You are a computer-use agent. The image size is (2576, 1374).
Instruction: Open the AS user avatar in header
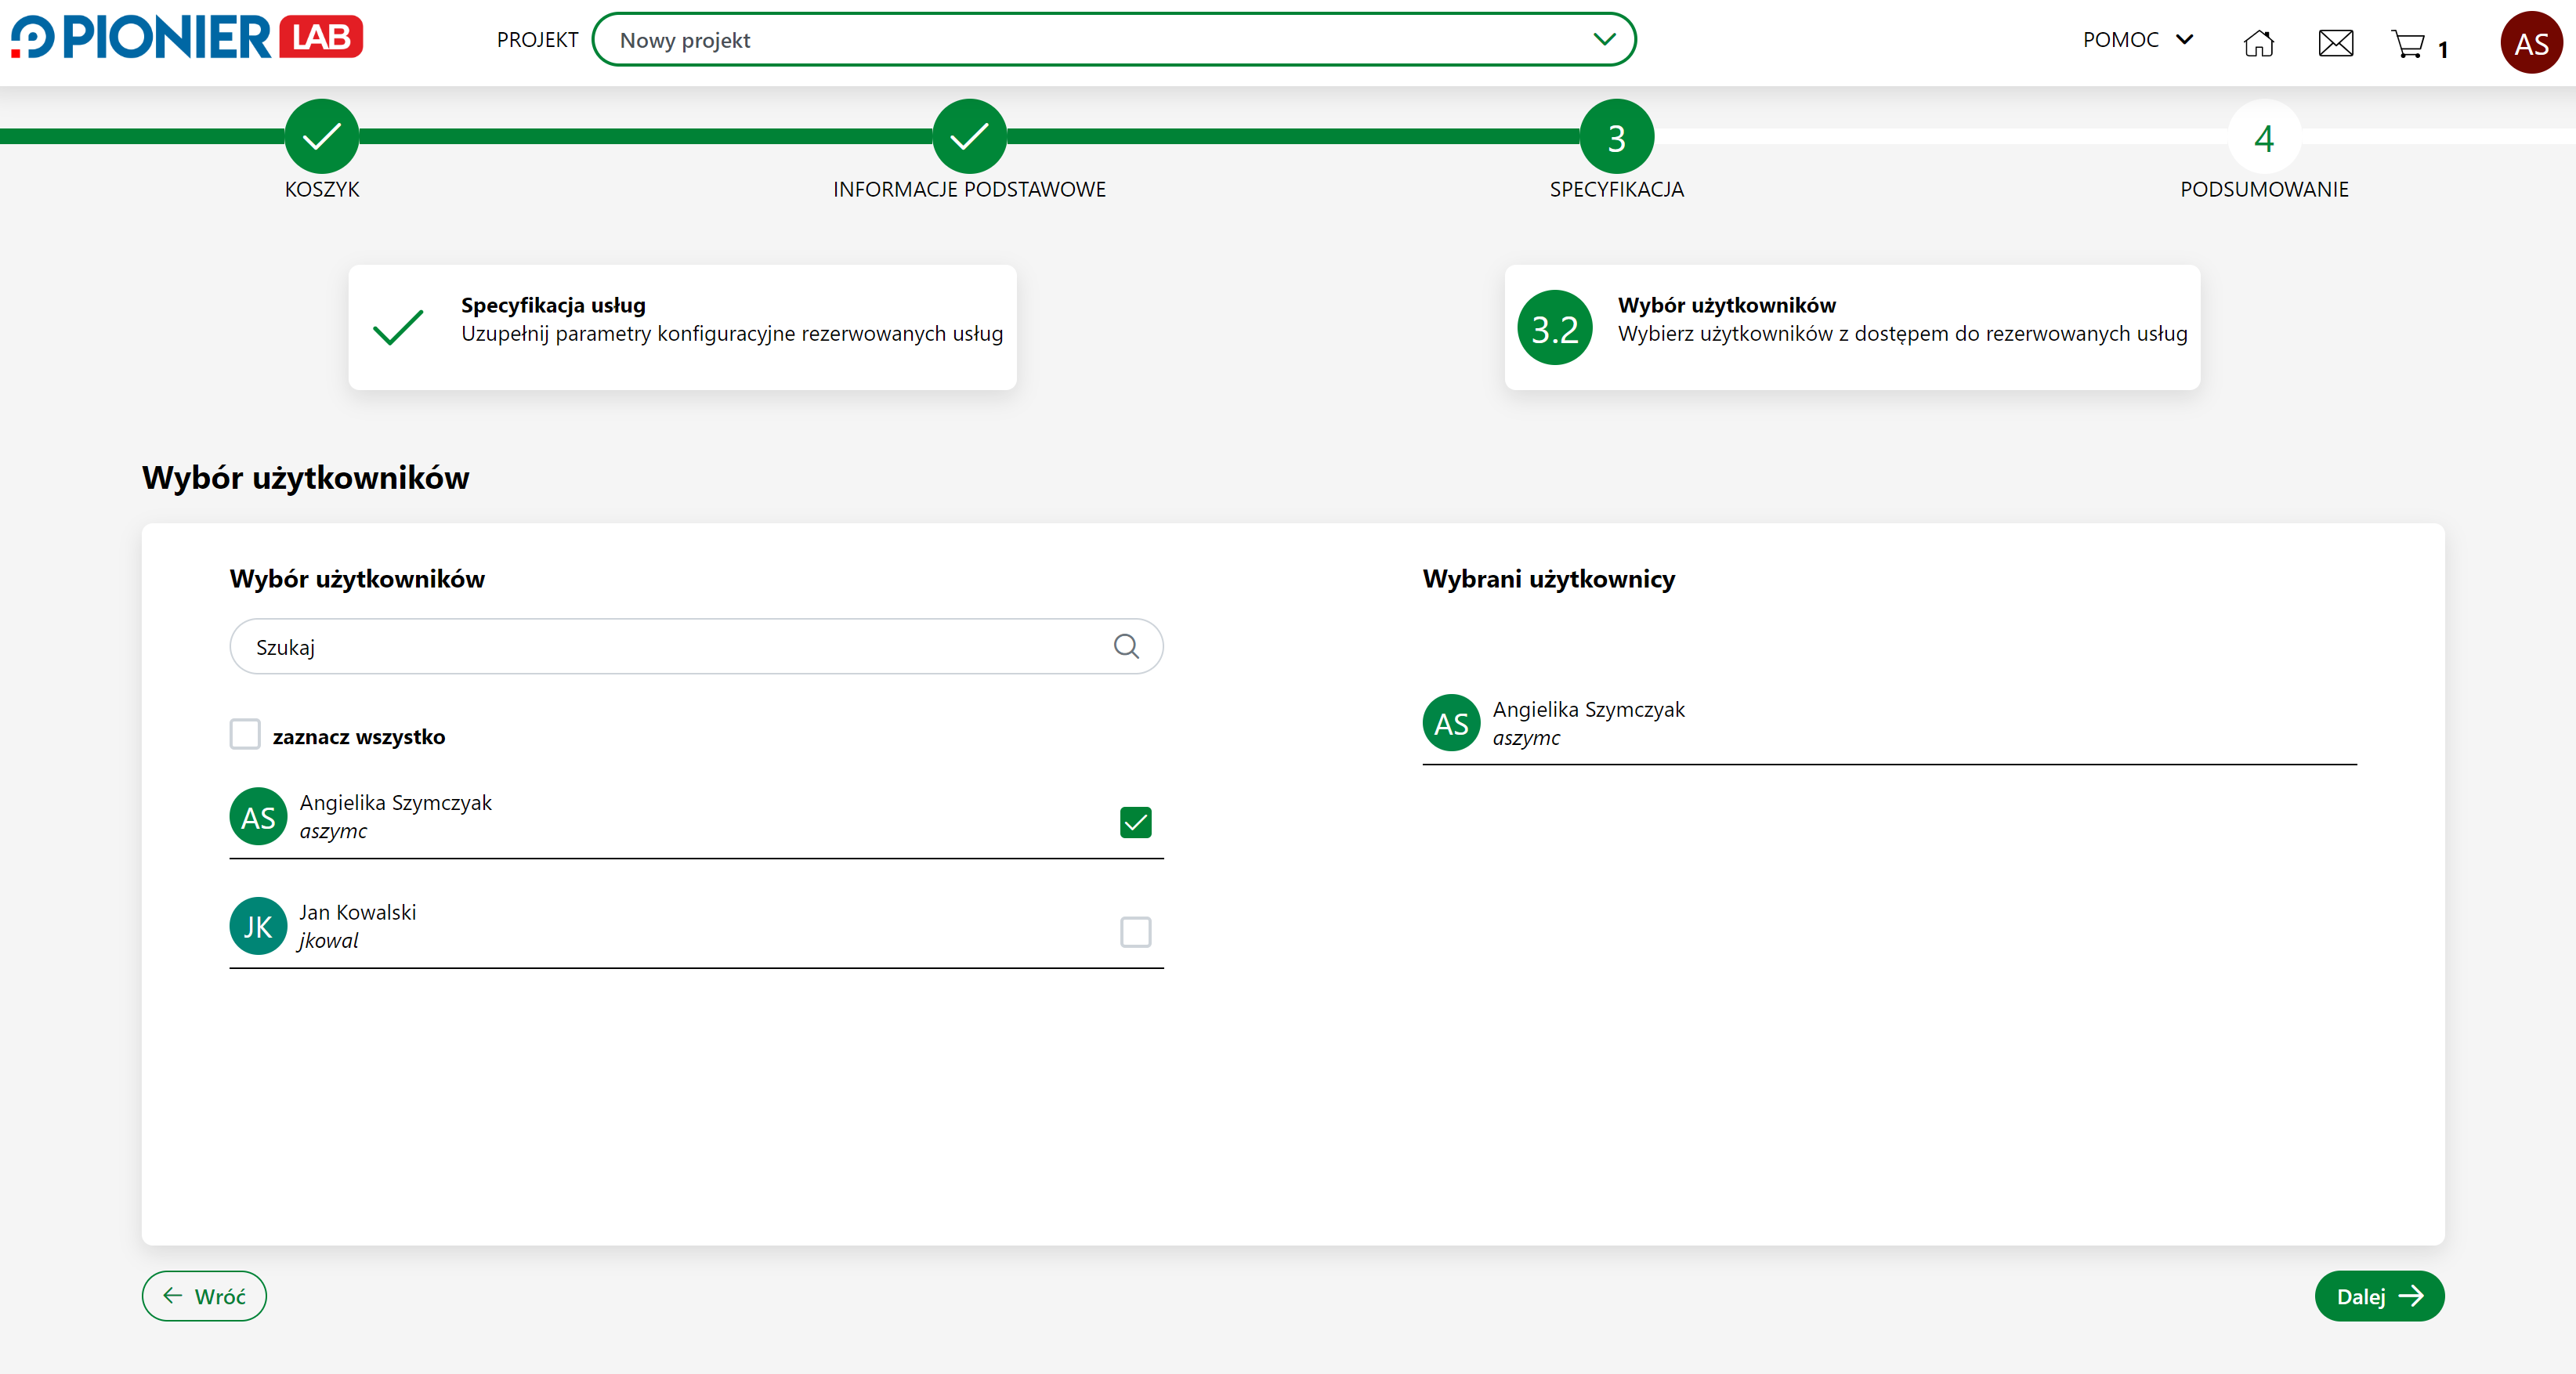[2531, 43]
